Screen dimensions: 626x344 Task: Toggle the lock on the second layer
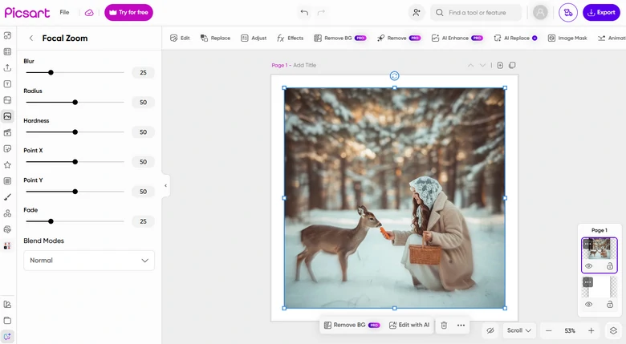coord(610,305)
